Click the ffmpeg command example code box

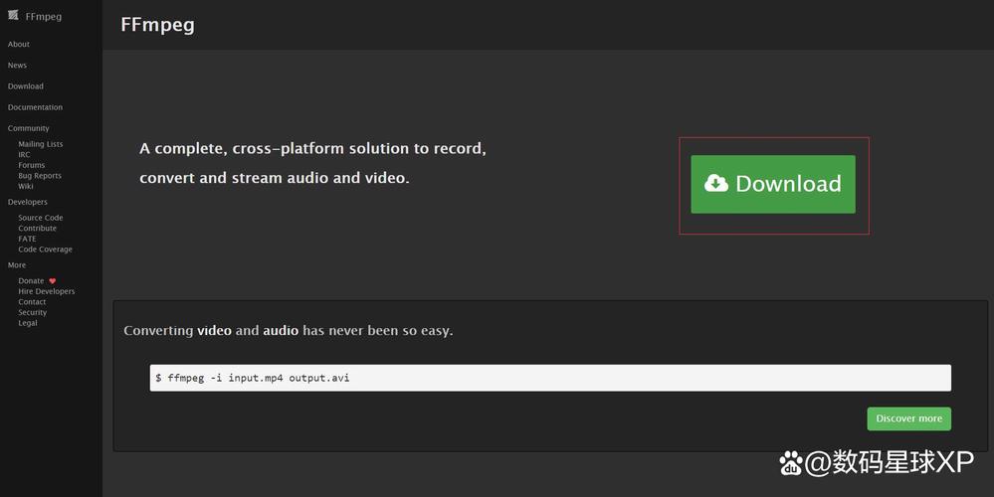(550, 378)
